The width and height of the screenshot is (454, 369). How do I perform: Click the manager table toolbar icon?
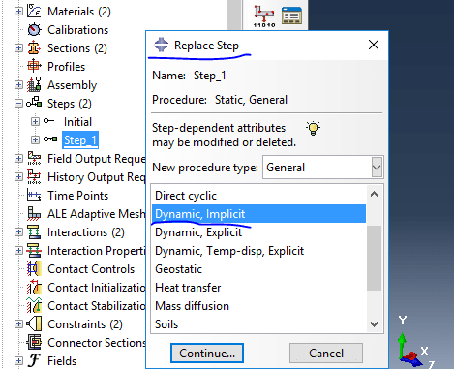291,15
